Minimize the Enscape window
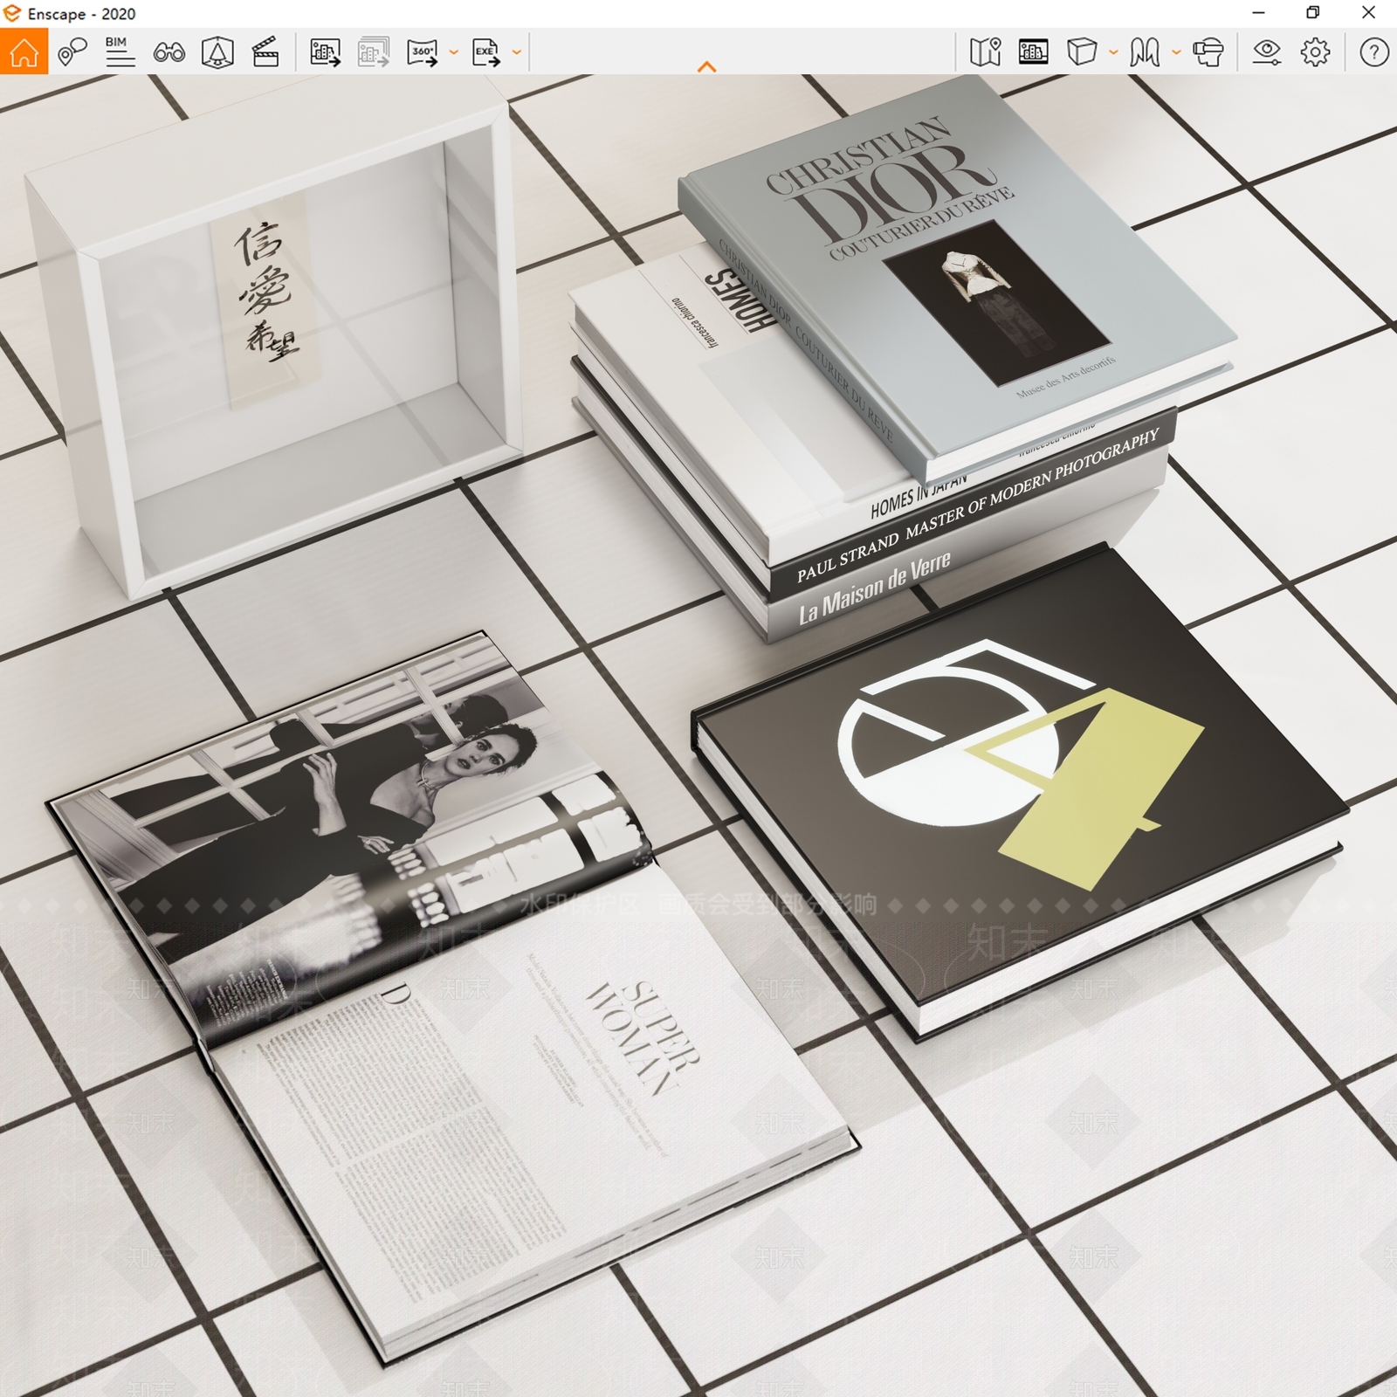 1258,13
